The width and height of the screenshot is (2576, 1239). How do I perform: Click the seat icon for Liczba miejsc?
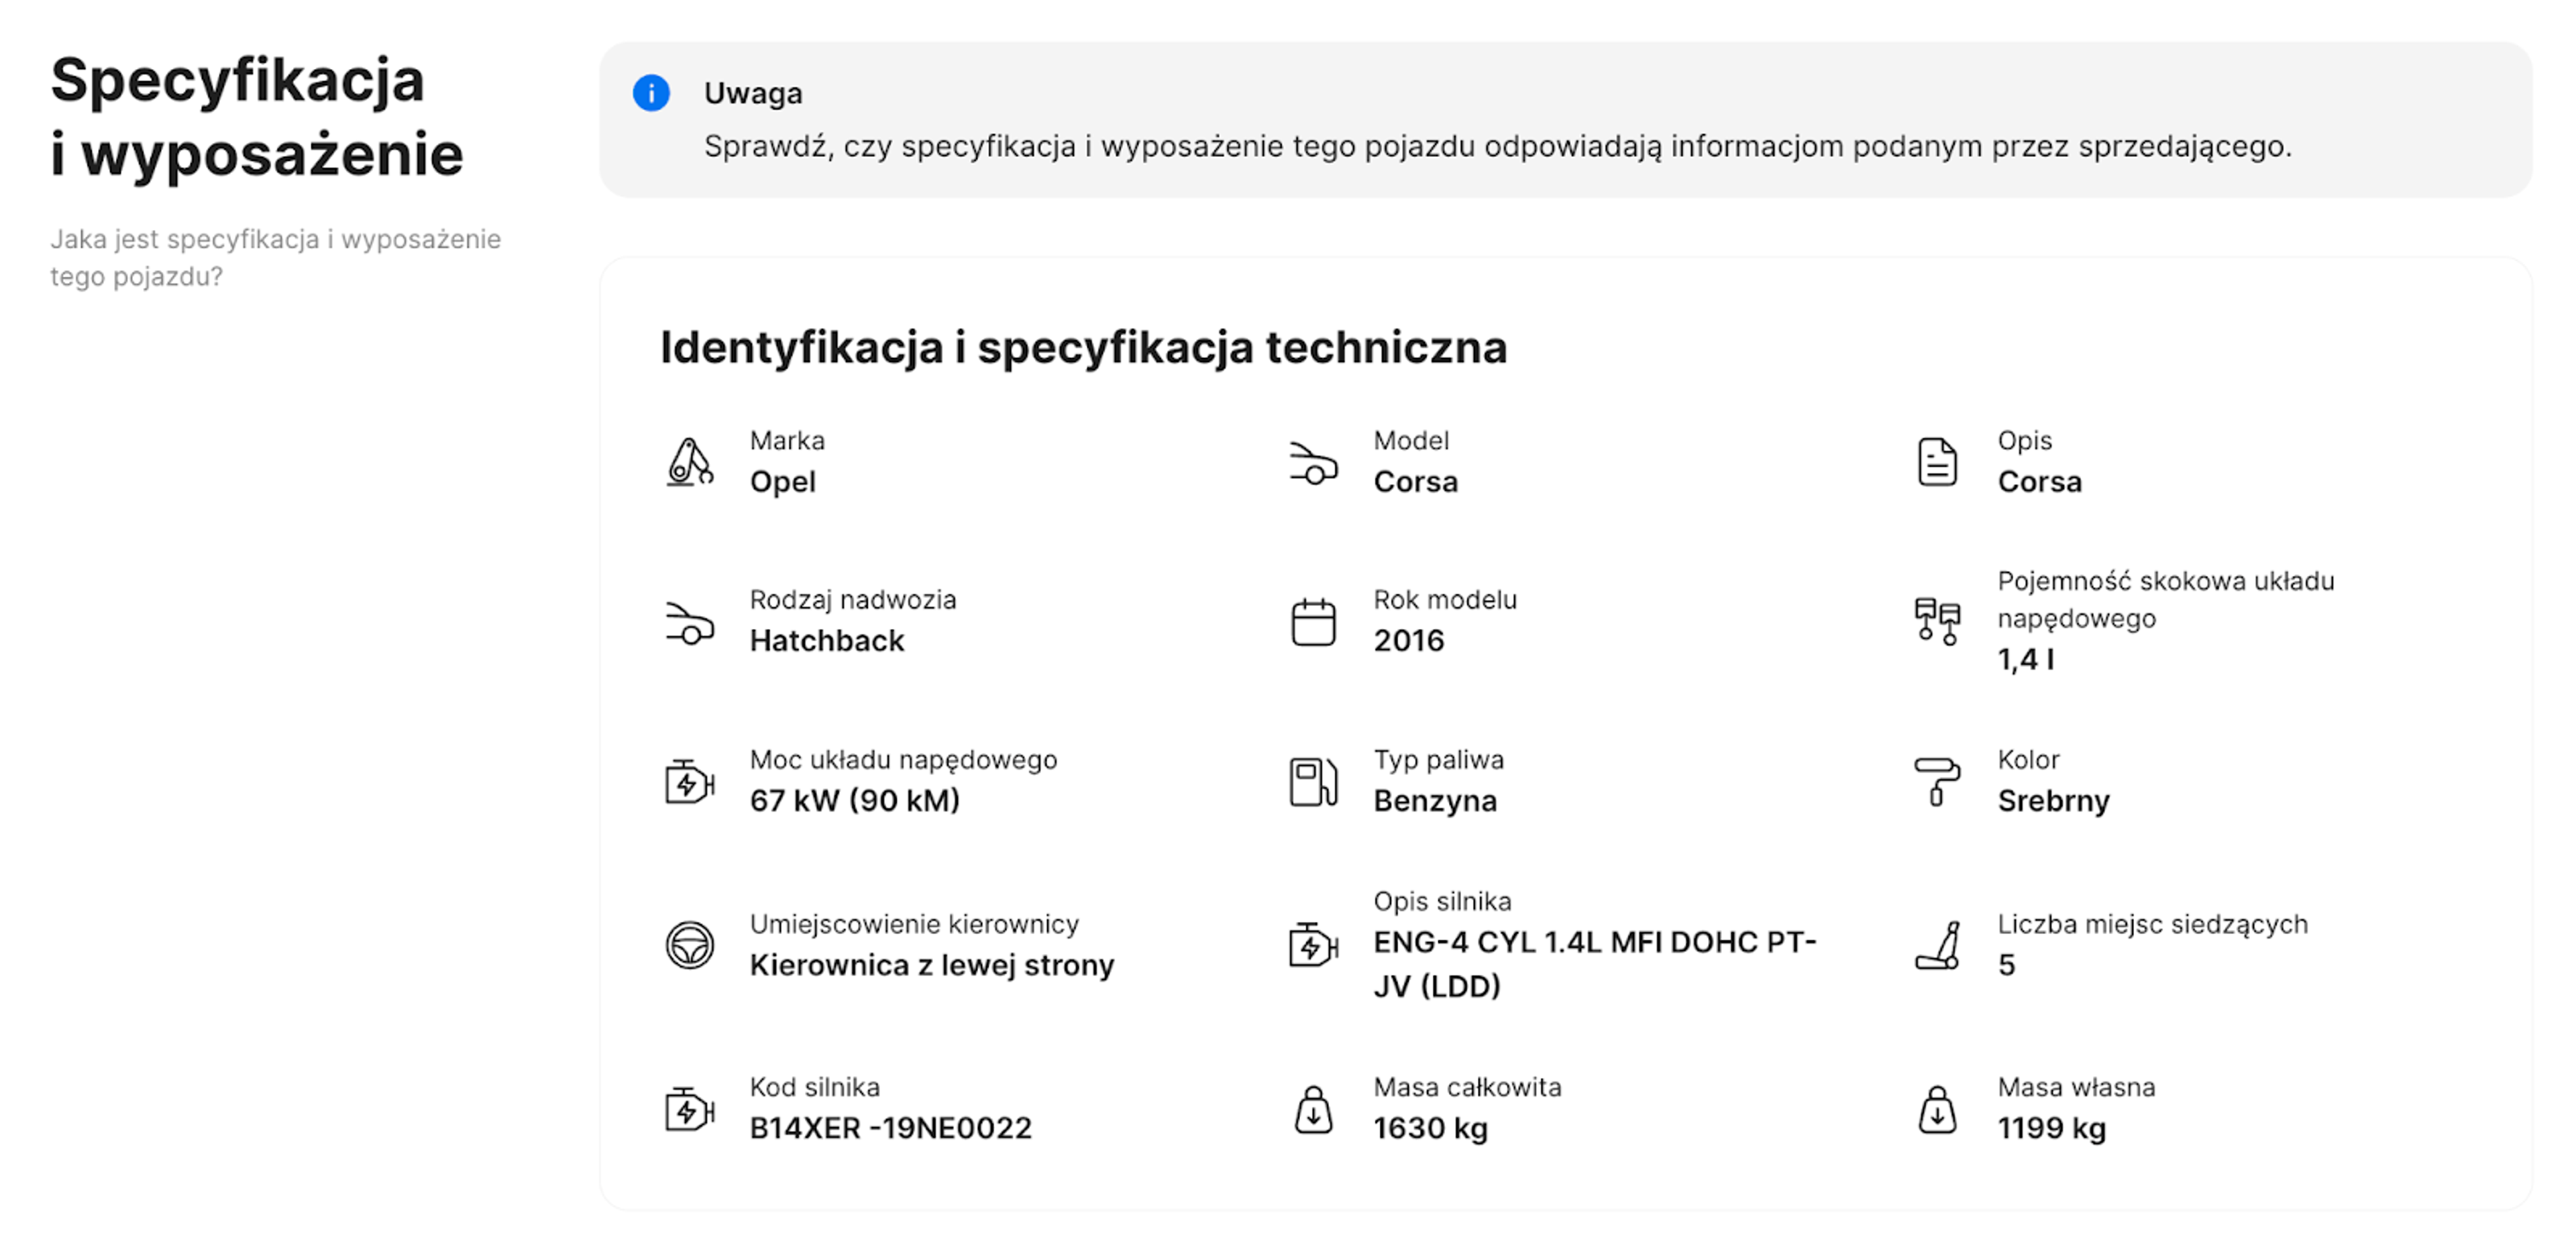click(1937, 945)
